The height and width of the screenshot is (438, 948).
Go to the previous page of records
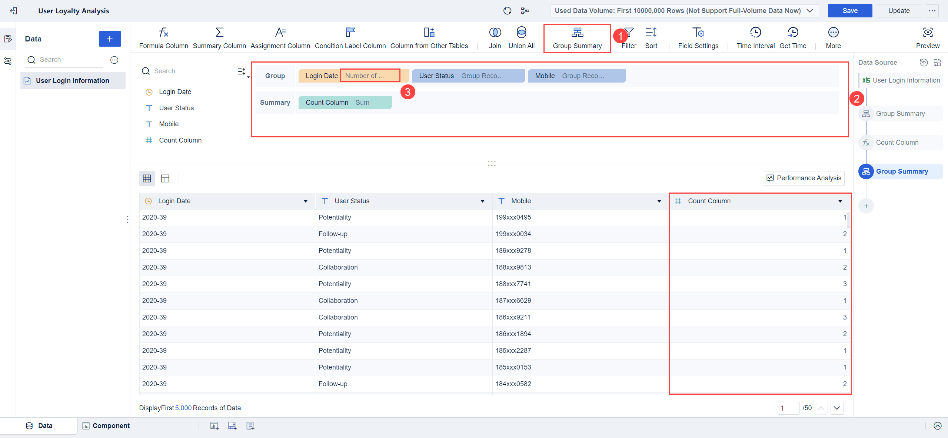coord(821,408)
